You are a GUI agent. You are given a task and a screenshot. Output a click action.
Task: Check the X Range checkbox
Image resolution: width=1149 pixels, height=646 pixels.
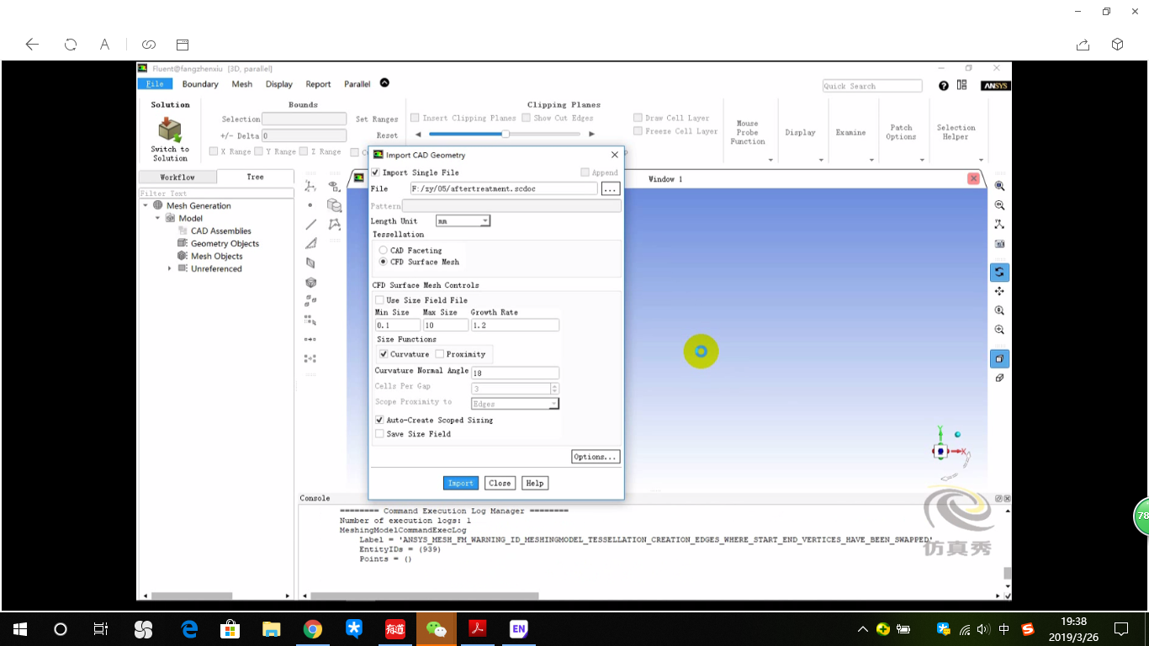(214, 151)
